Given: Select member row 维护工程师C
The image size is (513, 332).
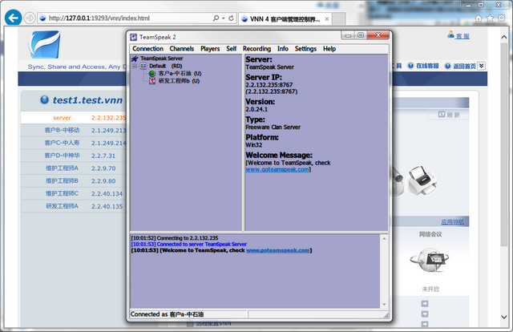Looking at the screenshot, I should (x=74, y=193).
